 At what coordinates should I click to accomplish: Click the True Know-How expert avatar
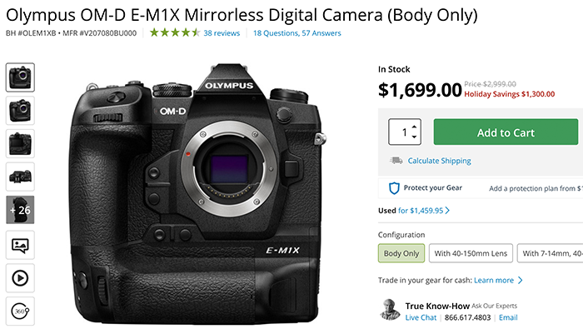click(390, 310)
